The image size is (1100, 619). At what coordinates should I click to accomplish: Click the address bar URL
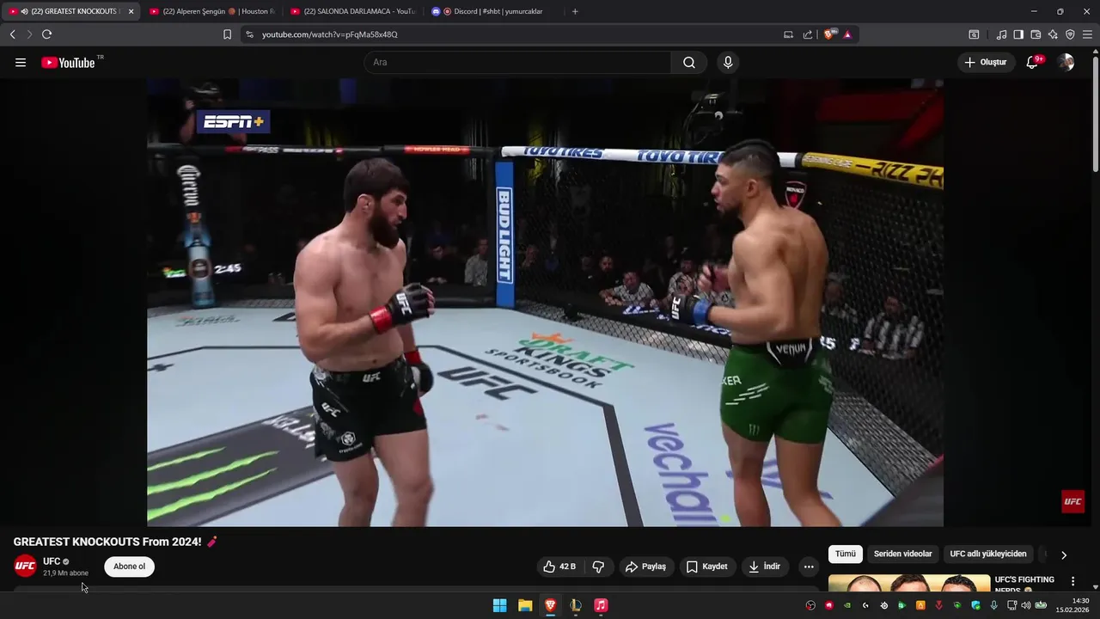click(x=329, y=34)
